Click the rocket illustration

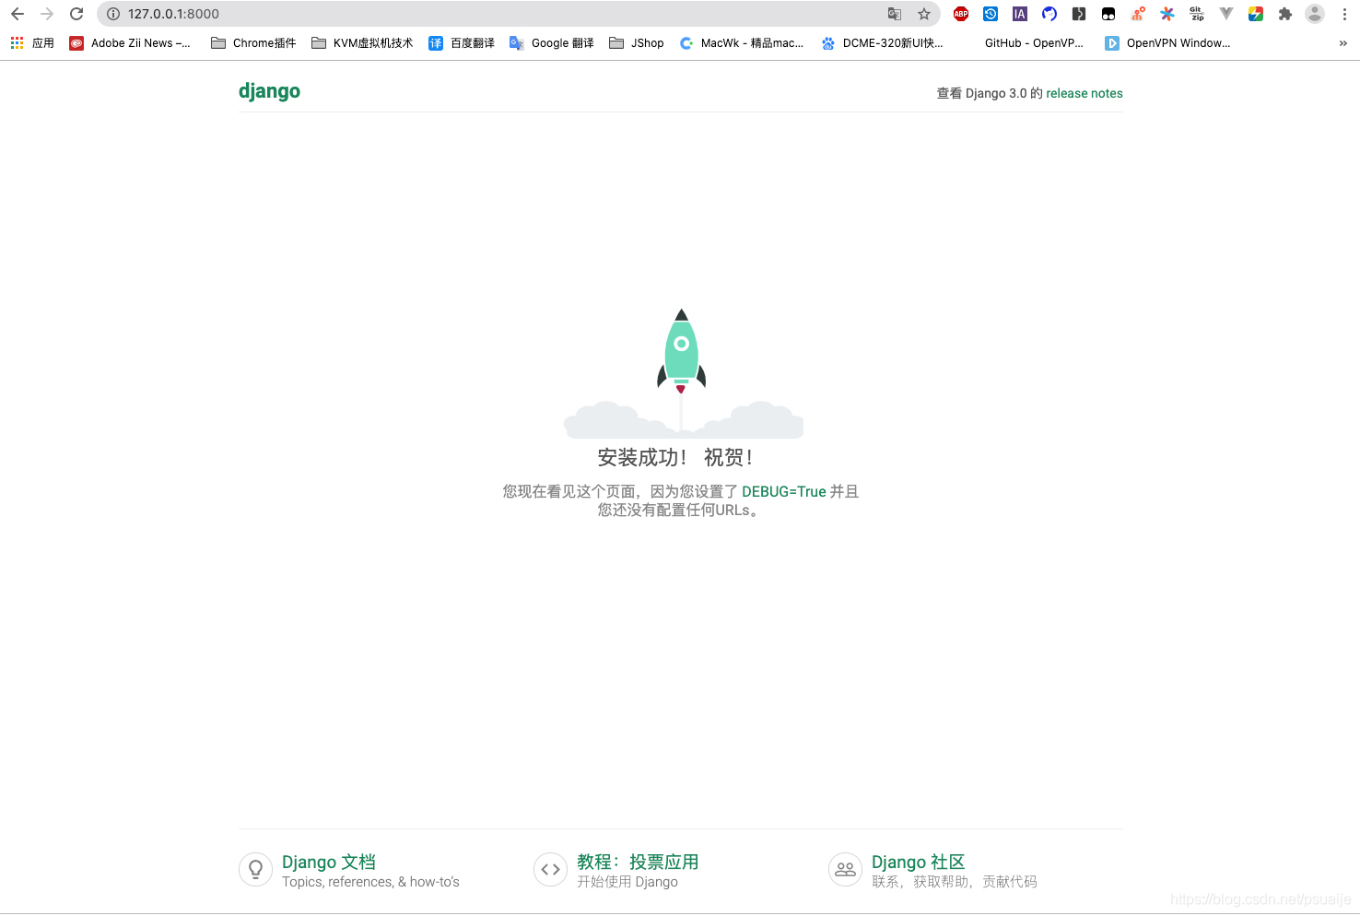682,373
